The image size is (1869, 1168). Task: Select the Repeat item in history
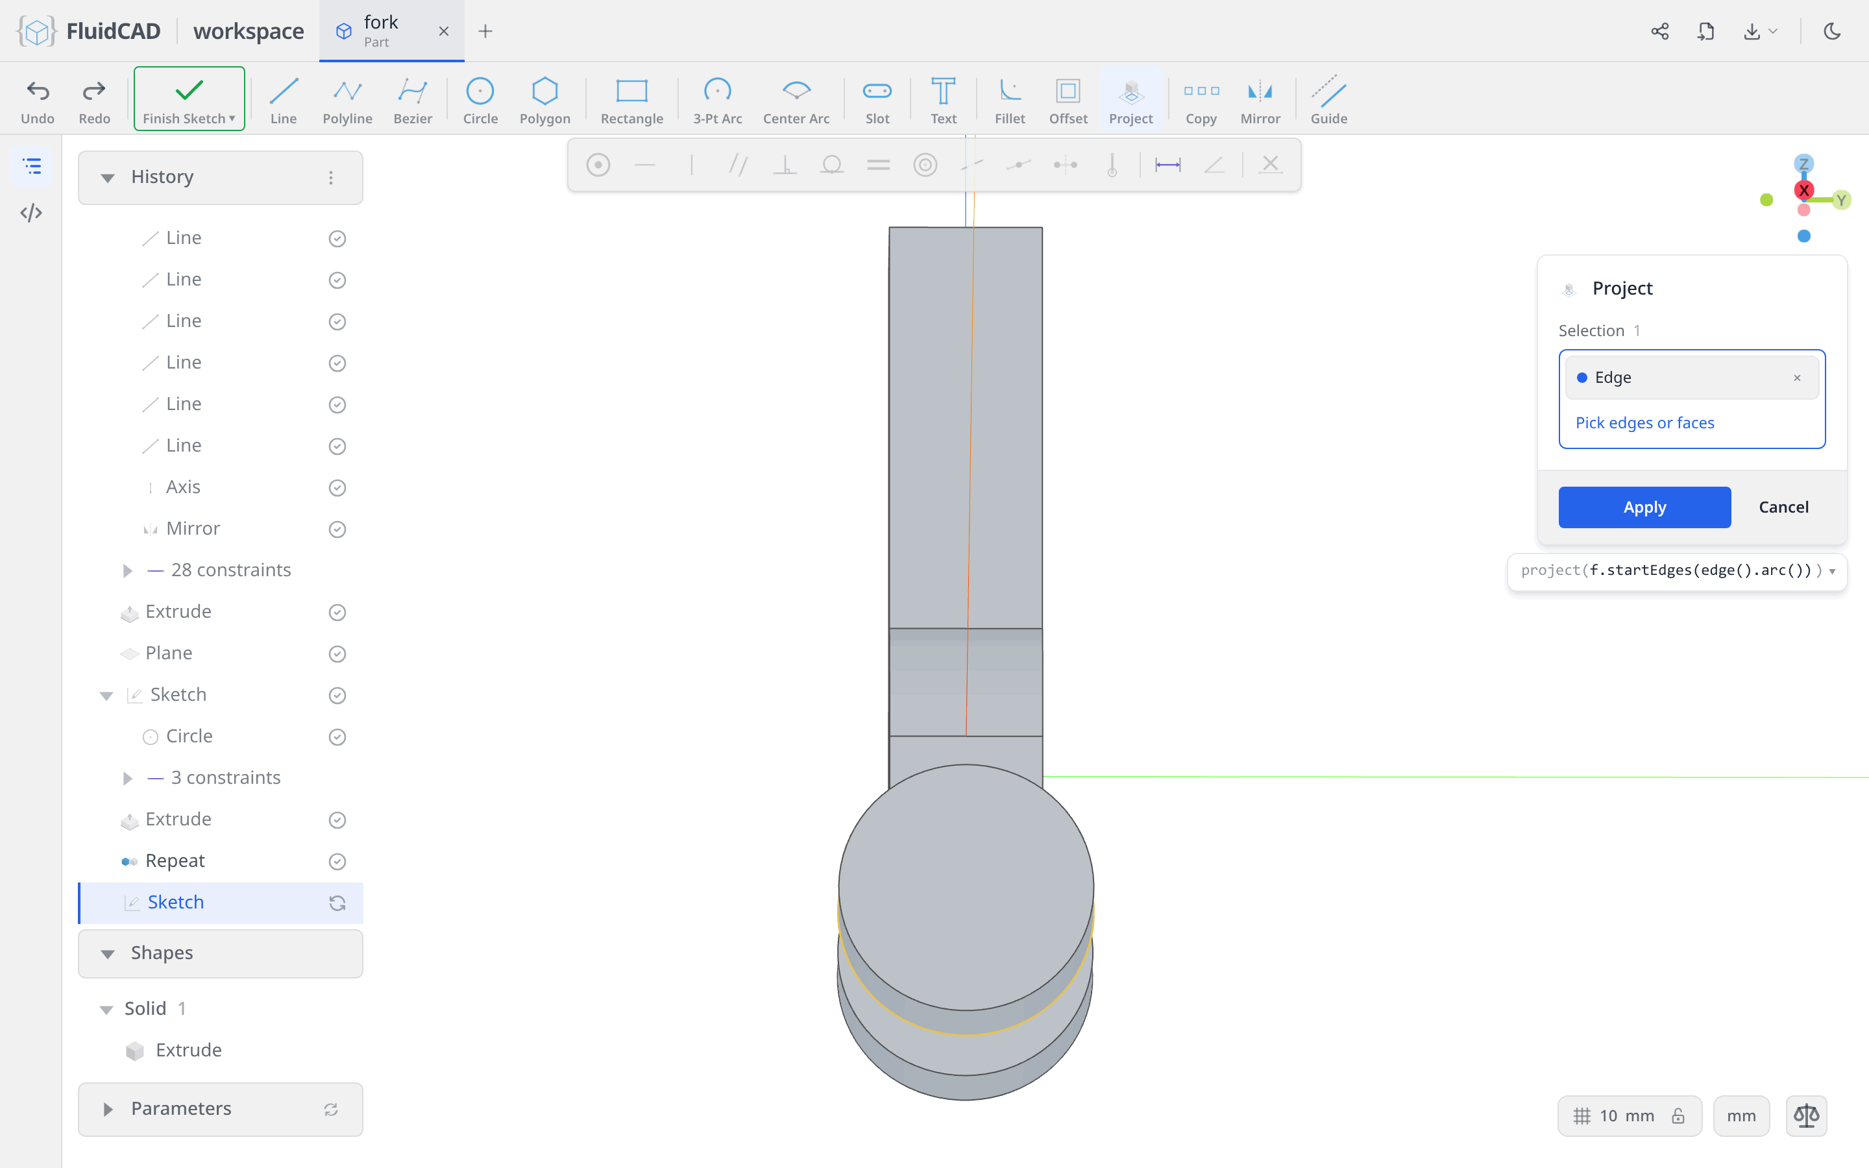[x=220, y=860]
